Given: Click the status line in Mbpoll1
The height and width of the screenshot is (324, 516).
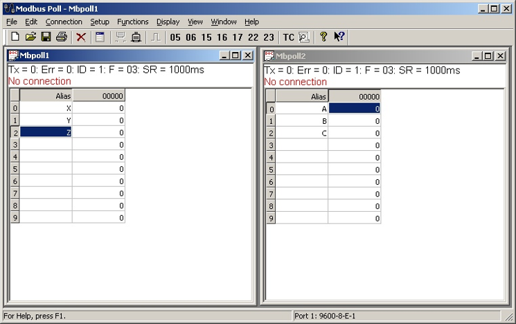Looking at the screenshot, I should (x=106, y=69).
